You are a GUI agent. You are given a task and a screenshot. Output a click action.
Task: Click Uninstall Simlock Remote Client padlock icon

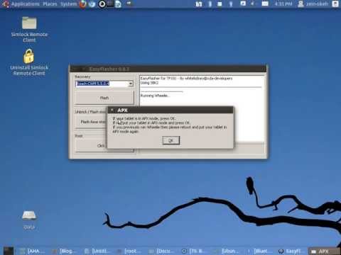pos(28,56)
